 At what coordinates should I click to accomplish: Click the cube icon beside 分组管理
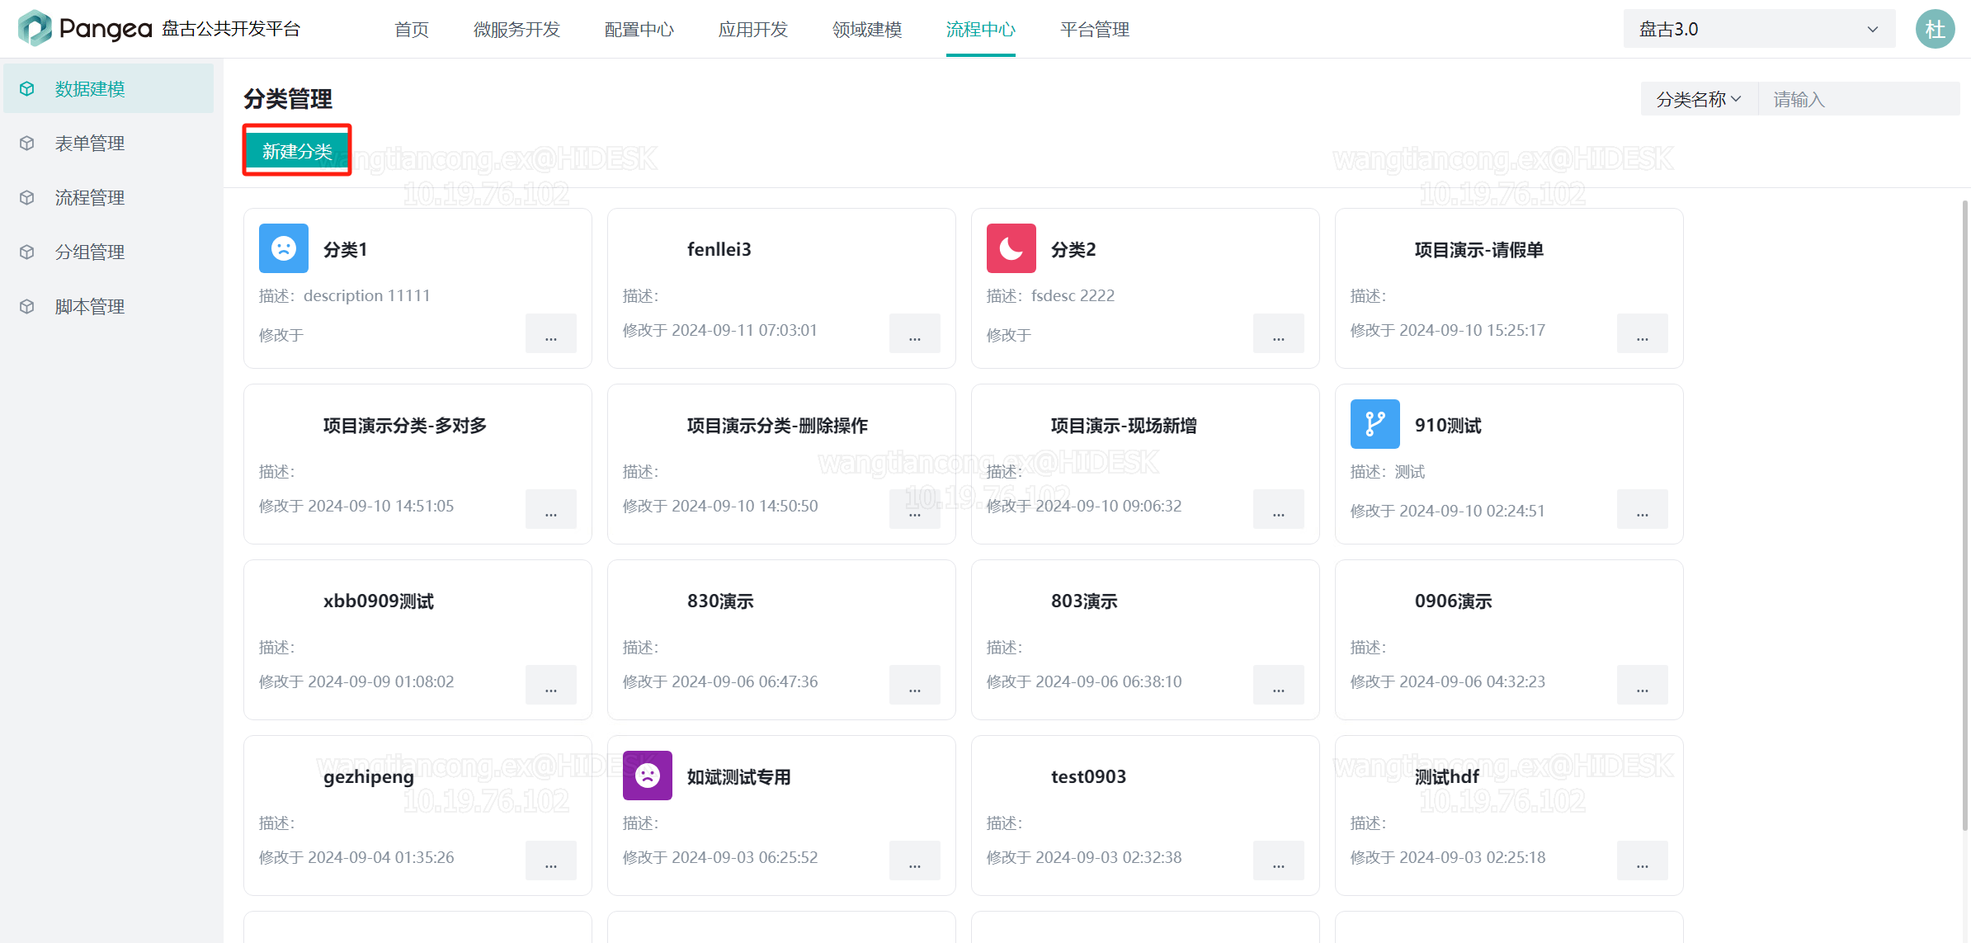(x=27, y=252)
